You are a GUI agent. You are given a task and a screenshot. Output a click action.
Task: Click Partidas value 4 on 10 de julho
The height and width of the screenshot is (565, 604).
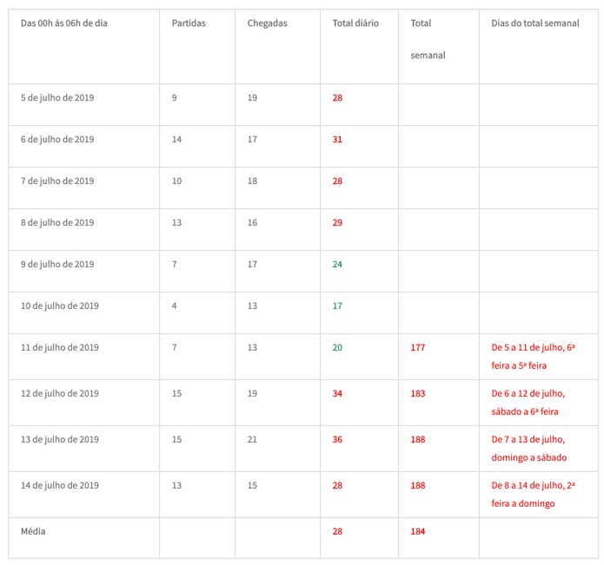pyautogui.click(x=175, y=306)
